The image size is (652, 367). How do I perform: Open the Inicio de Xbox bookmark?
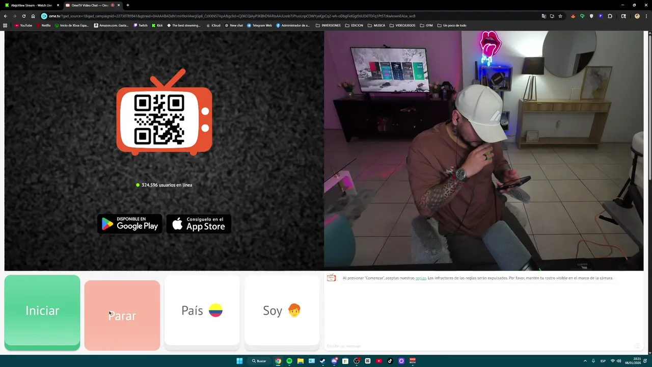71,25
